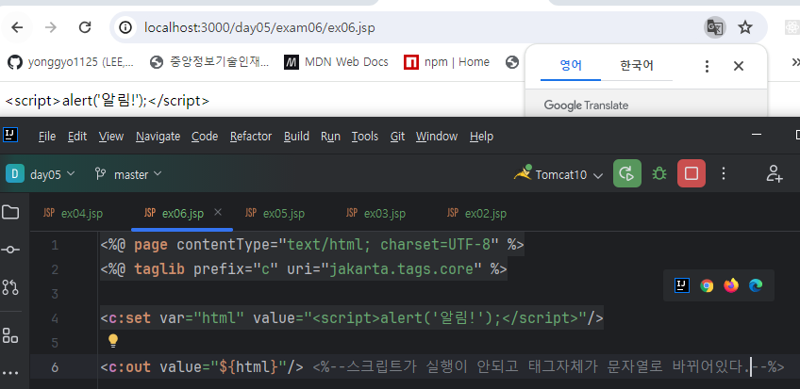Screen dimensions: 800x389
Task: Click the c:out tag on line 6
Action: pos(130,366)
